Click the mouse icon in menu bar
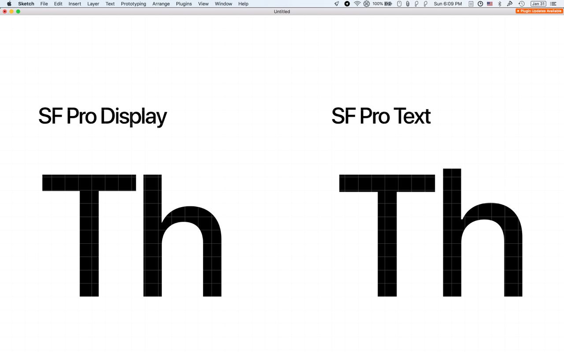The image size is (564, 352). pyautogui.click(x=399, y=4)
